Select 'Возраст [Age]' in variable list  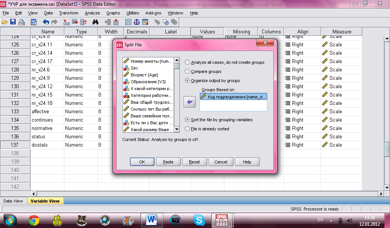click(148, 75)
